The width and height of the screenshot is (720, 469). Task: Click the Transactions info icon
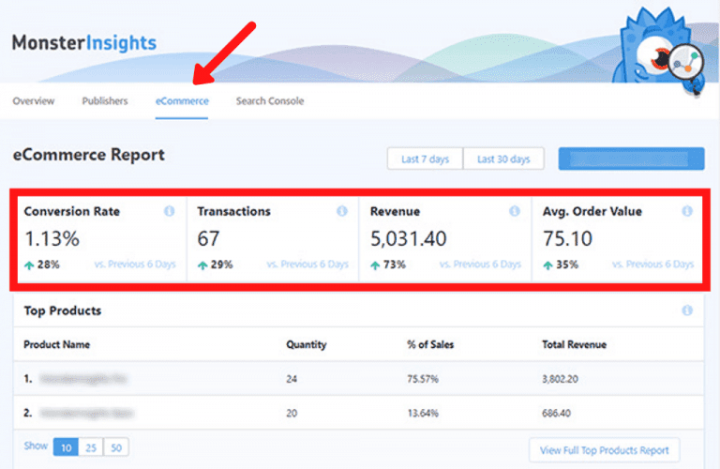click(x=341, y=211)
